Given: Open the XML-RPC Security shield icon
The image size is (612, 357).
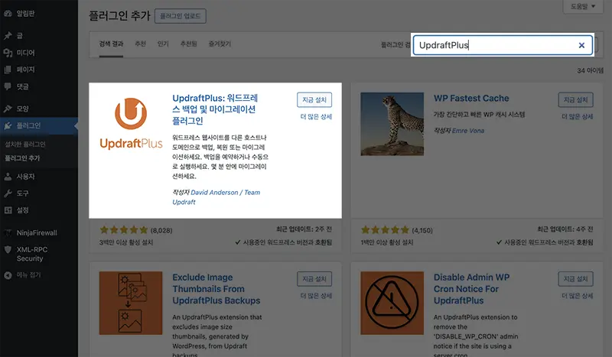Looking at the screenshot, I should pyautogui.click(x=8, y=250).
